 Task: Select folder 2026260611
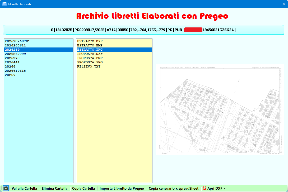pos(39,45)
